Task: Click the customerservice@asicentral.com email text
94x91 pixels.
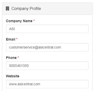Action: pyautogui.click(x=35, y=47)
